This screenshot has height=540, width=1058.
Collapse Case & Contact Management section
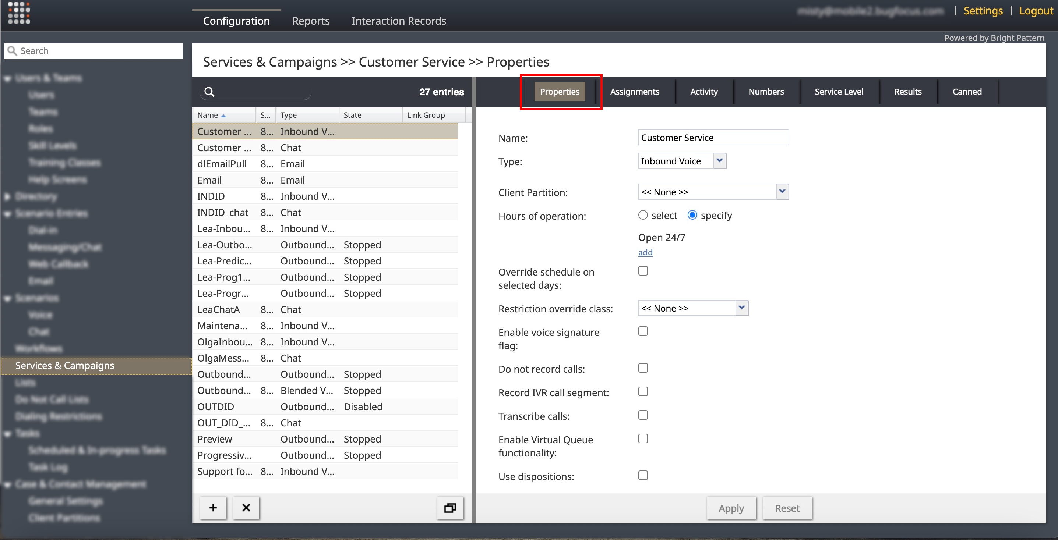click(7, 484)
